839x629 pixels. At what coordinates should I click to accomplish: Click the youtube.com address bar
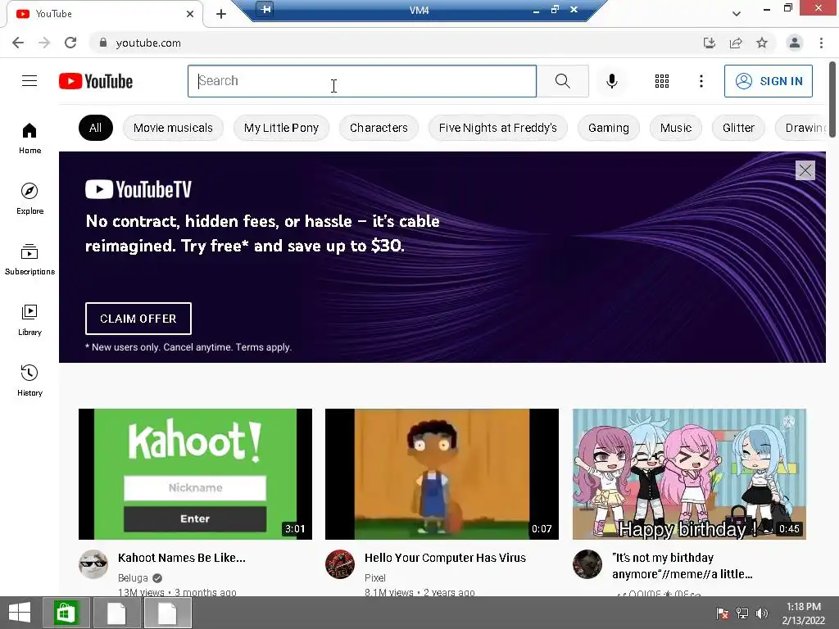coord(396,43)
